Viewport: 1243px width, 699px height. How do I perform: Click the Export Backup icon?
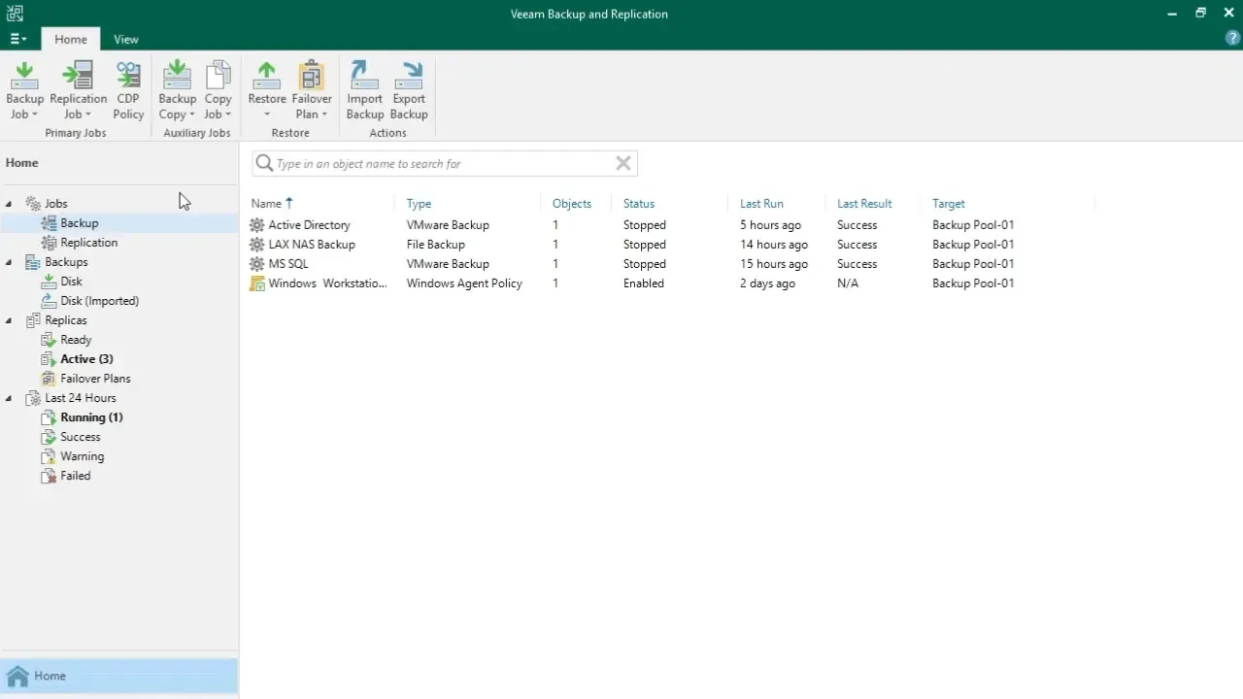coord(409,89)
